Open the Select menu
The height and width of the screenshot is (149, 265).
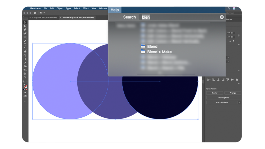(x=77, y=9)
